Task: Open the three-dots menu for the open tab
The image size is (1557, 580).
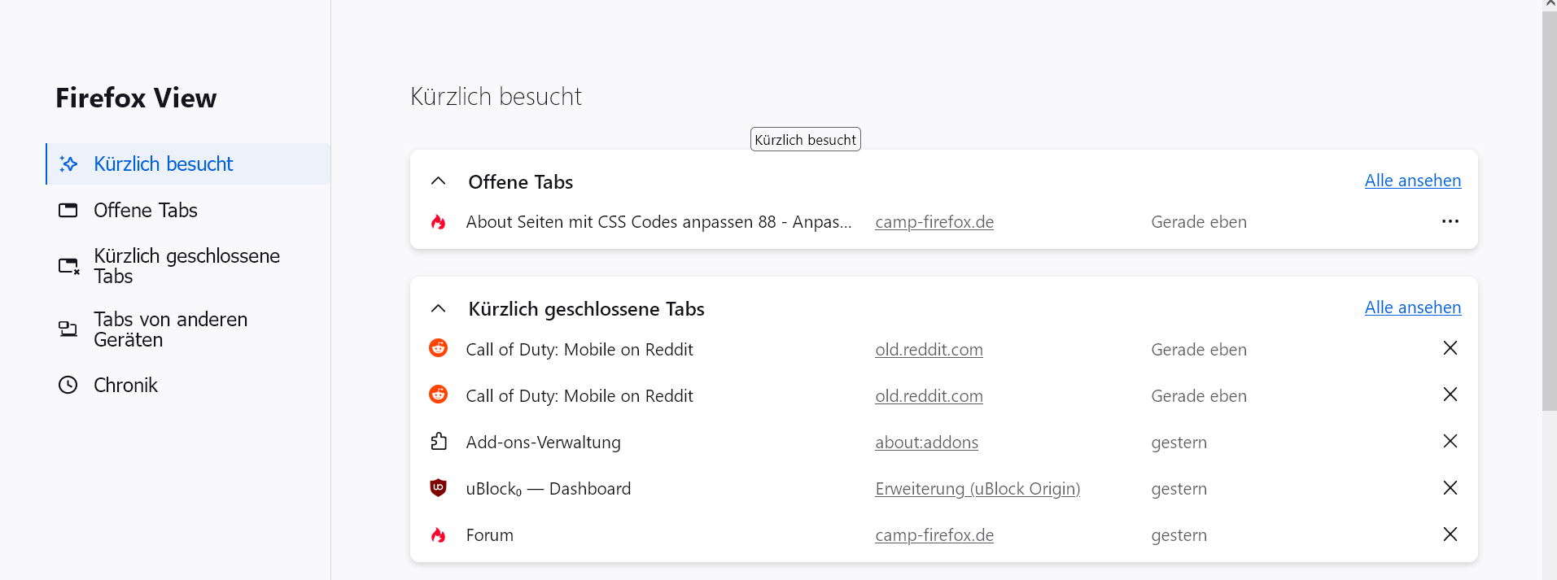Action: click(x=1450, y=221)
